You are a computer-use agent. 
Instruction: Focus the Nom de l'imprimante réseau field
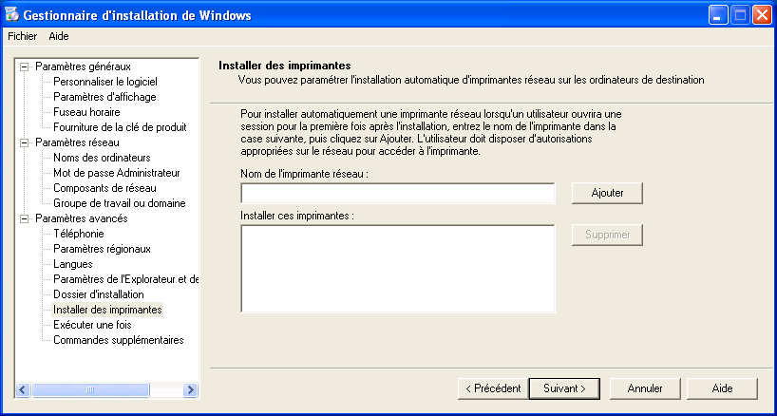coord(398,193)
